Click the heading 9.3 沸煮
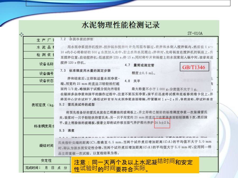 pyautogui.click(x=67, y=131)
